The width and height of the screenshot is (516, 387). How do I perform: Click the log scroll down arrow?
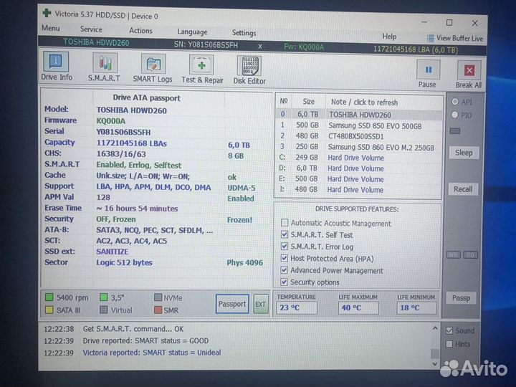(x=435, y=363)
